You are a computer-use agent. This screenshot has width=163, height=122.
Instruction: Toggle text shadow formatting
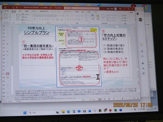42,19
